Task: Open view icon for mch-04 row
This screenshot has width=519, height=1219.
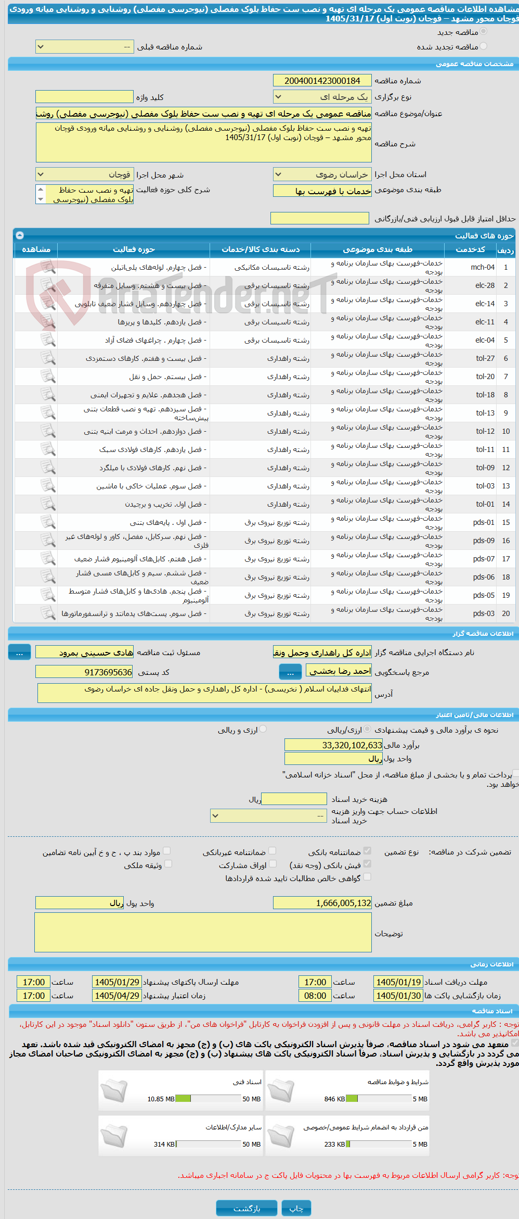Action: 48,267
